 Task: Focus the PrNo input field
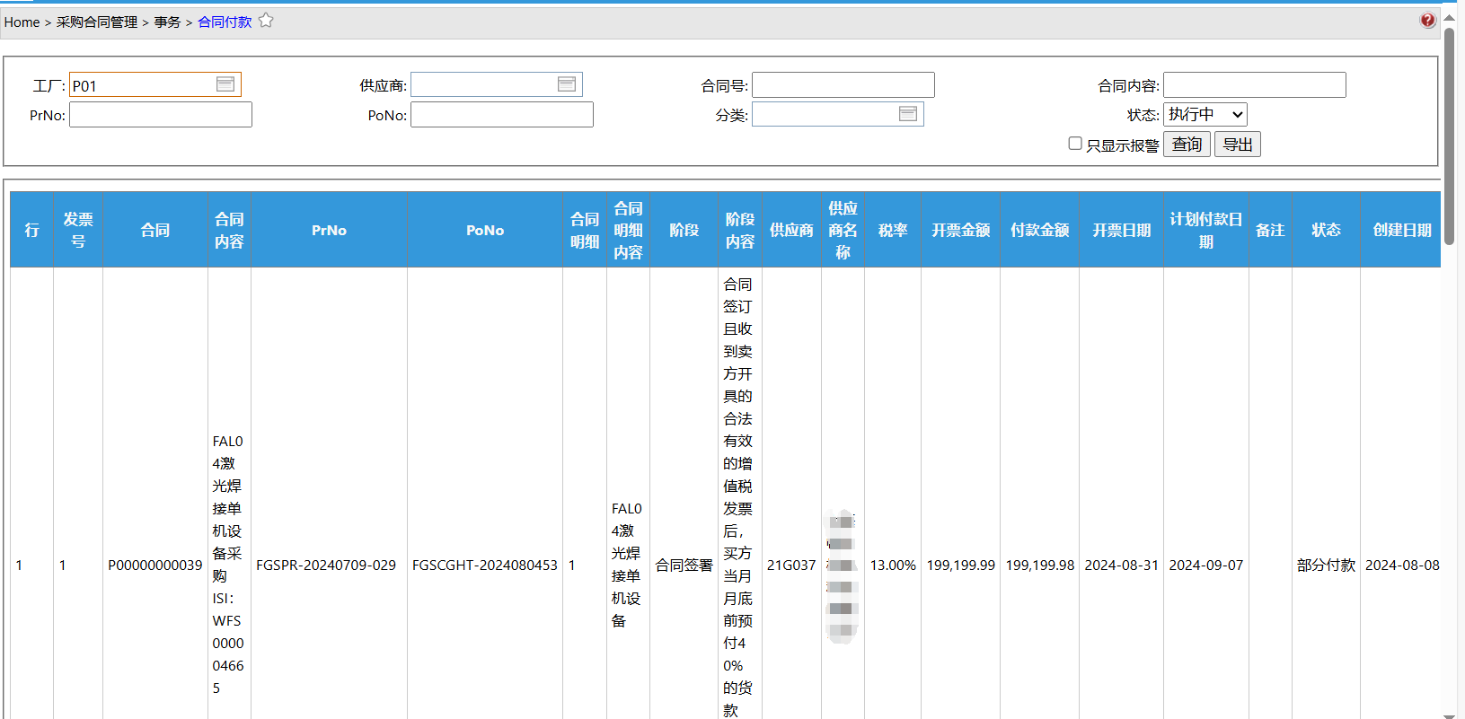(161, 114)
